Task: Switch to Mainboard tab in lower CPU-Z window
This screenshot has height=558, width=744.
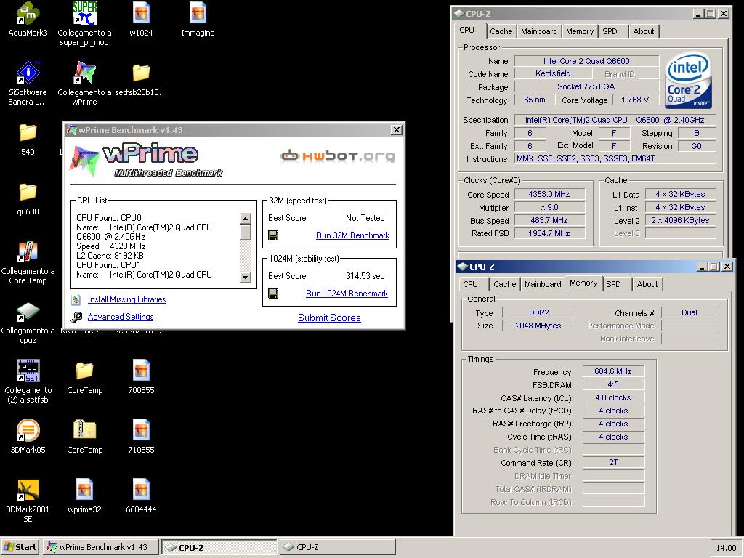Action: [x=543, y=284]
